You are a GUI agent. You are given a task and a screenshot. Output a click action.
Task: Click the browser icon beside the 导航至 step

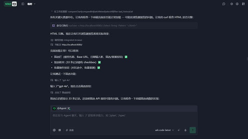point(52,45)
